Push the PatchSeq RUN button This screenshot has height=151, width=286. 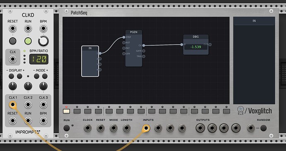[x=66, y=128]
